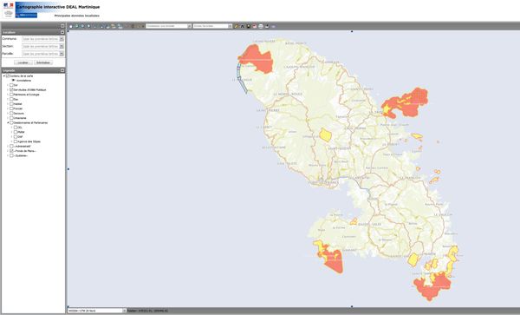
Task: Click the Réinitialiser button
Action: [43, 62]
